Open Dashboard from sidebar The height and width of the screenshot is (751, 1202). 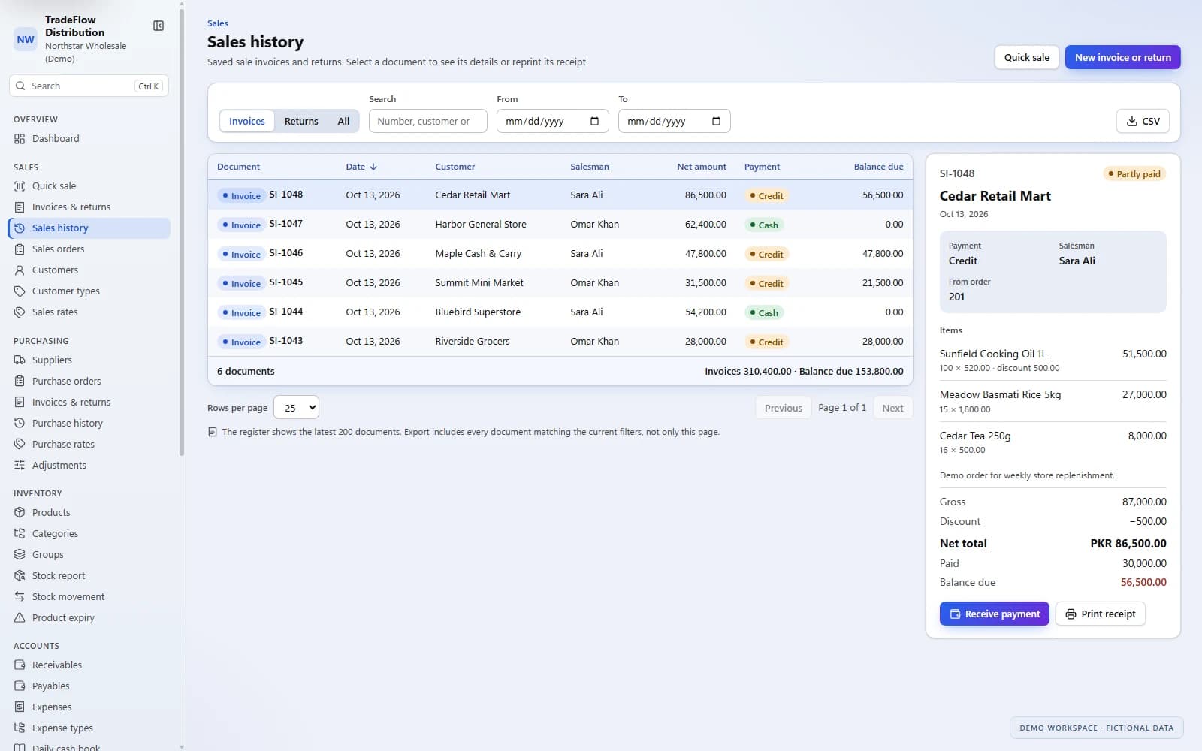pyautogui.click(x=89, y=139)
